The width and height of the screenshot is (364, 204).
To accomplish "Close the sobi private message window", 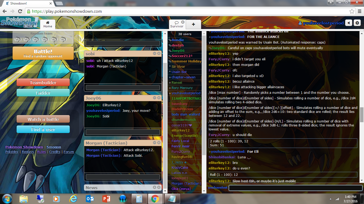I will [x=159, y=54].
